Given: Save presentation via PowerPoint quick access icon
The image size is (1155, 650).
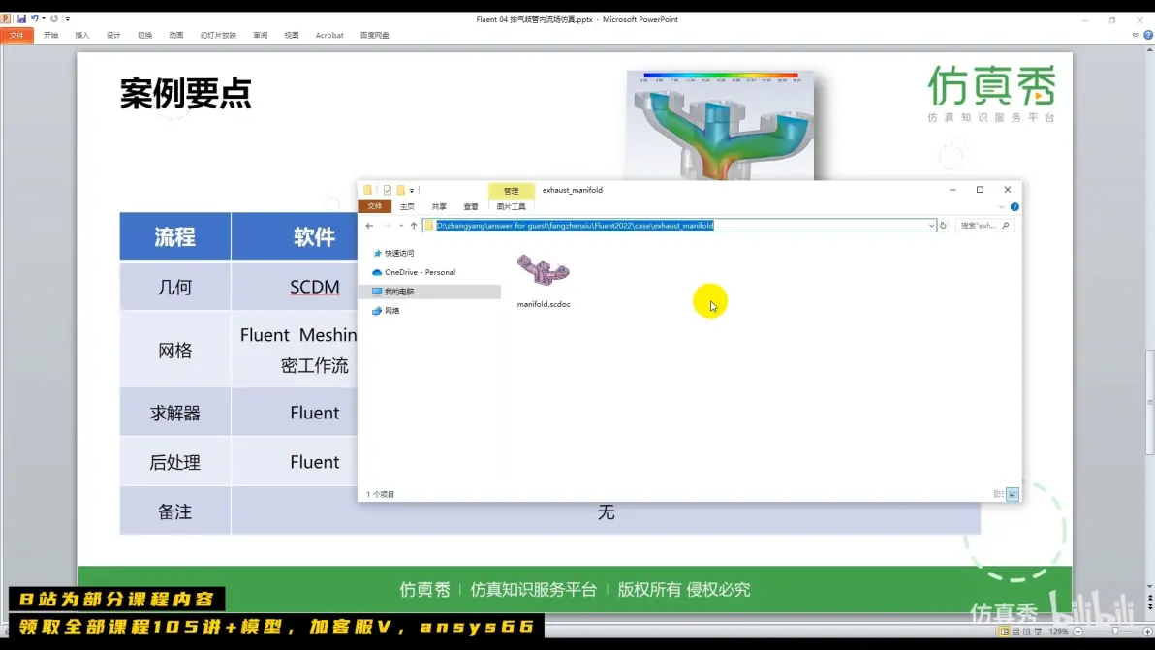Looking at the screenshot, I should 21,19.
